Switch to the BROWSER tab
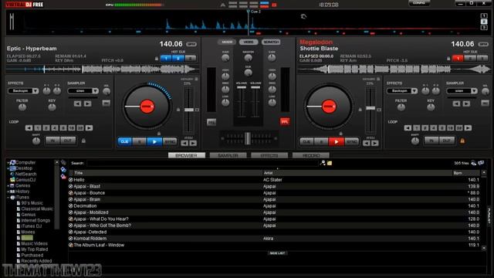This screenshot has width=494, height=278. pyautogui.click(x=187, y=155)
